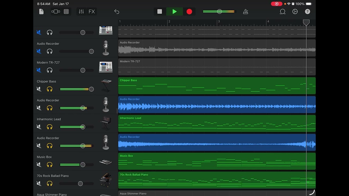Tap the screen recording indicator in status bar
The height and width of the screenshot is (196, 349).
pos(277,4)
